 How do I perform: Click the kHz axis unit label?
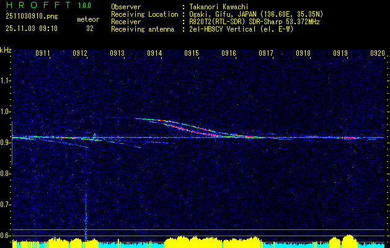[6, 50]
